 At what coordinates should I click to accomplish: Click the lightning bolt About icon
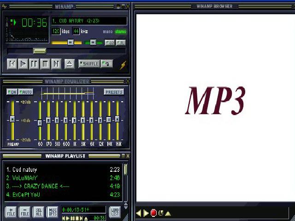tap(123, 65)
